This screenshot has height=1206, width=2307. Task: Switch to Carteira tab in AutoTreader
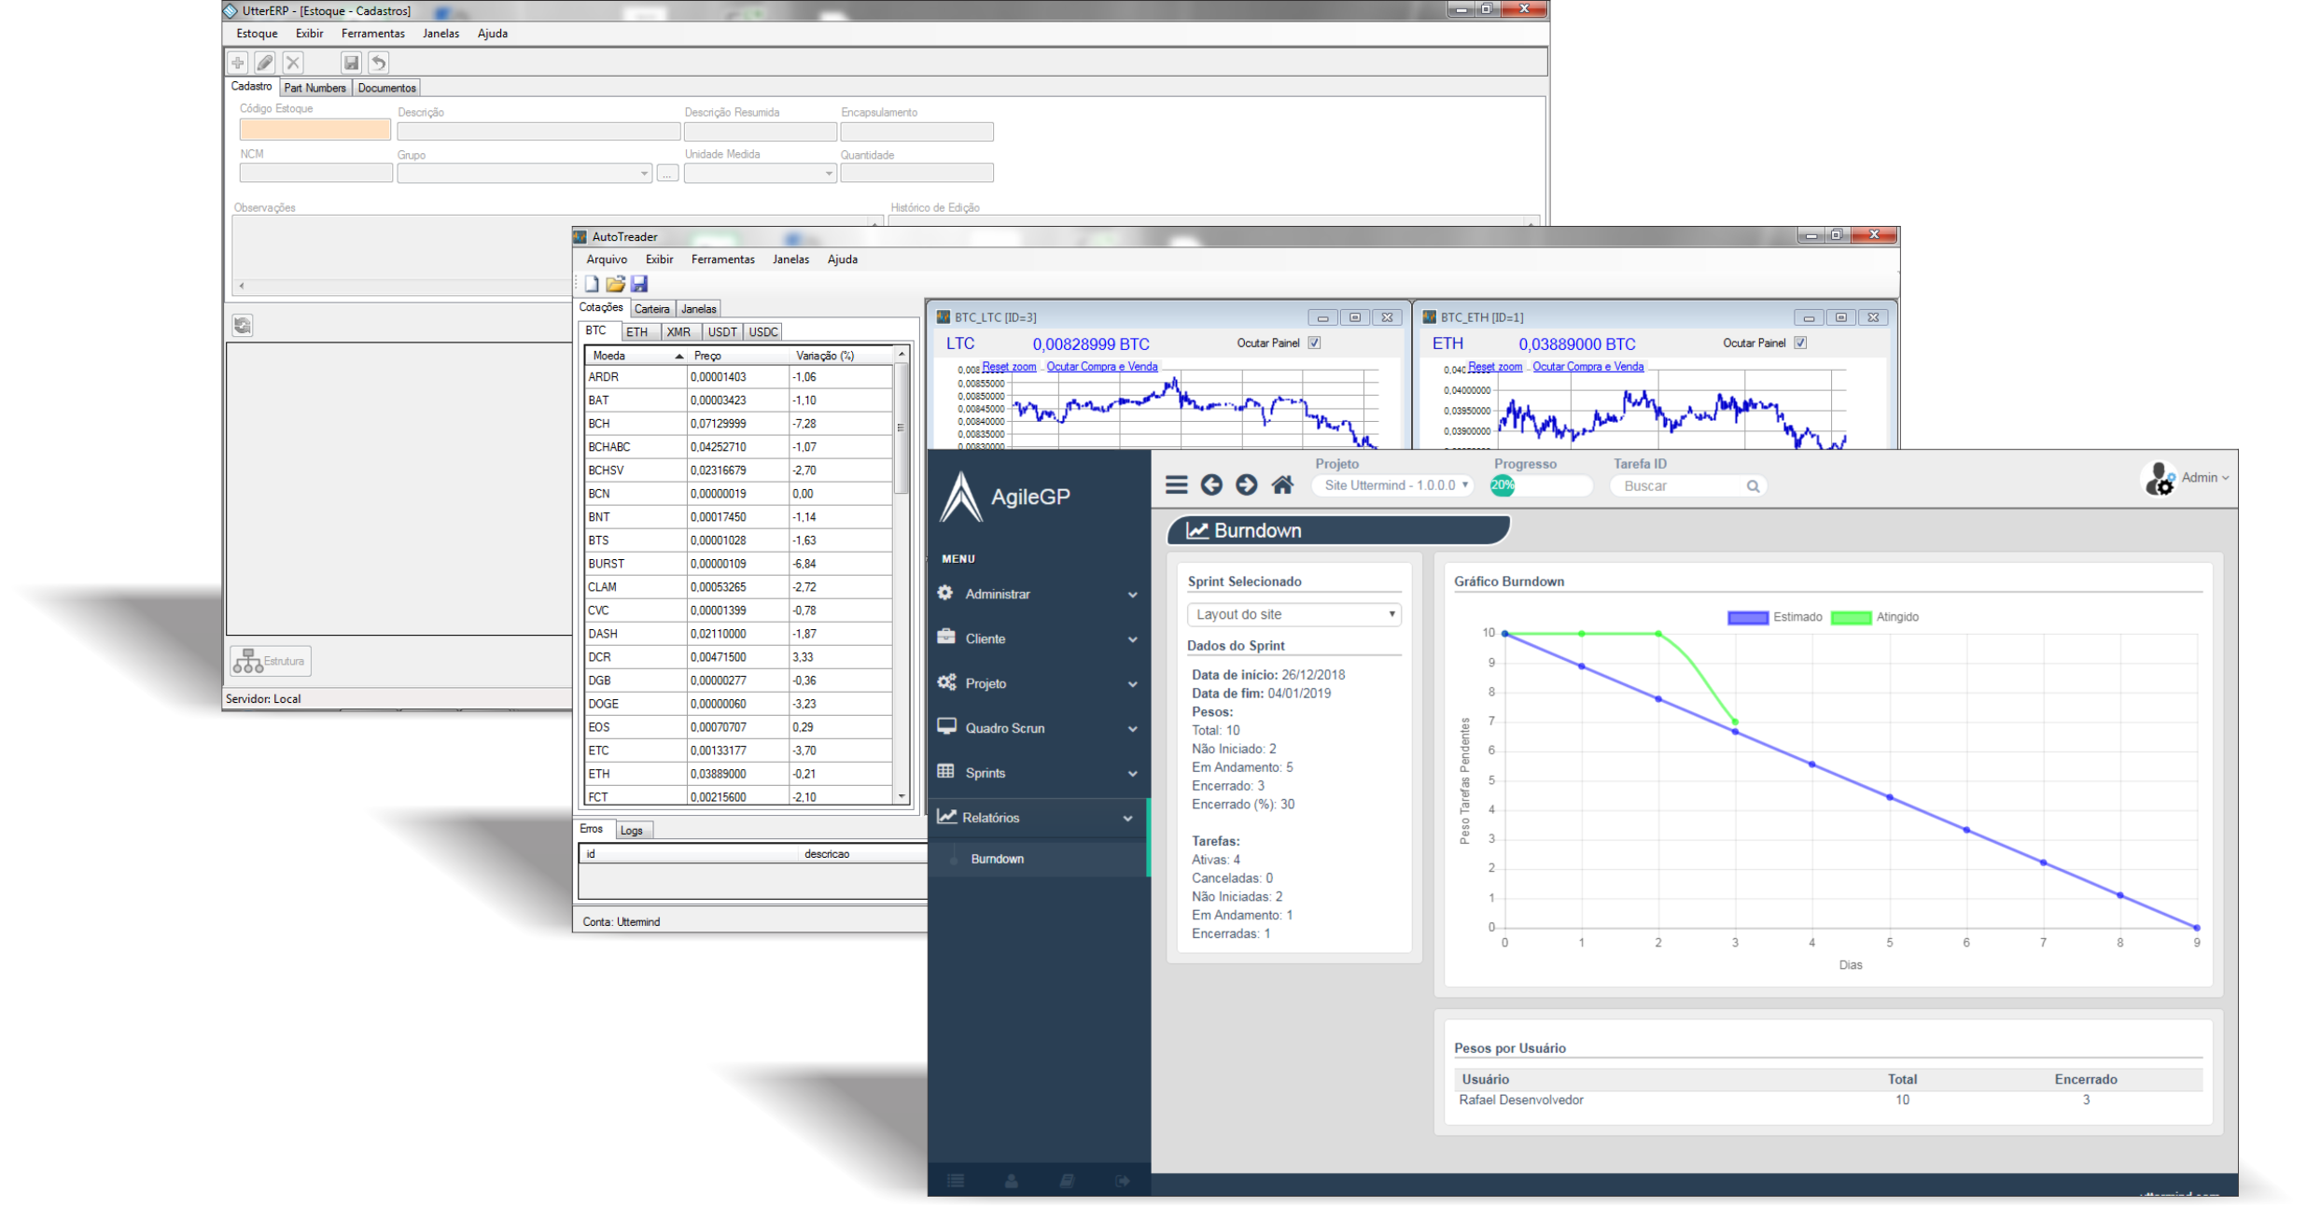click(651, 308)
